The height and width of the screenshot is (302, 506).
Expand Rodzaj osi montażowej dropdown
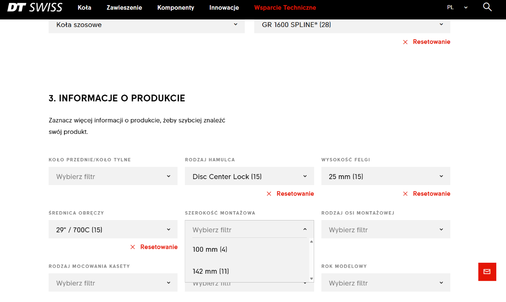point(385,230)
